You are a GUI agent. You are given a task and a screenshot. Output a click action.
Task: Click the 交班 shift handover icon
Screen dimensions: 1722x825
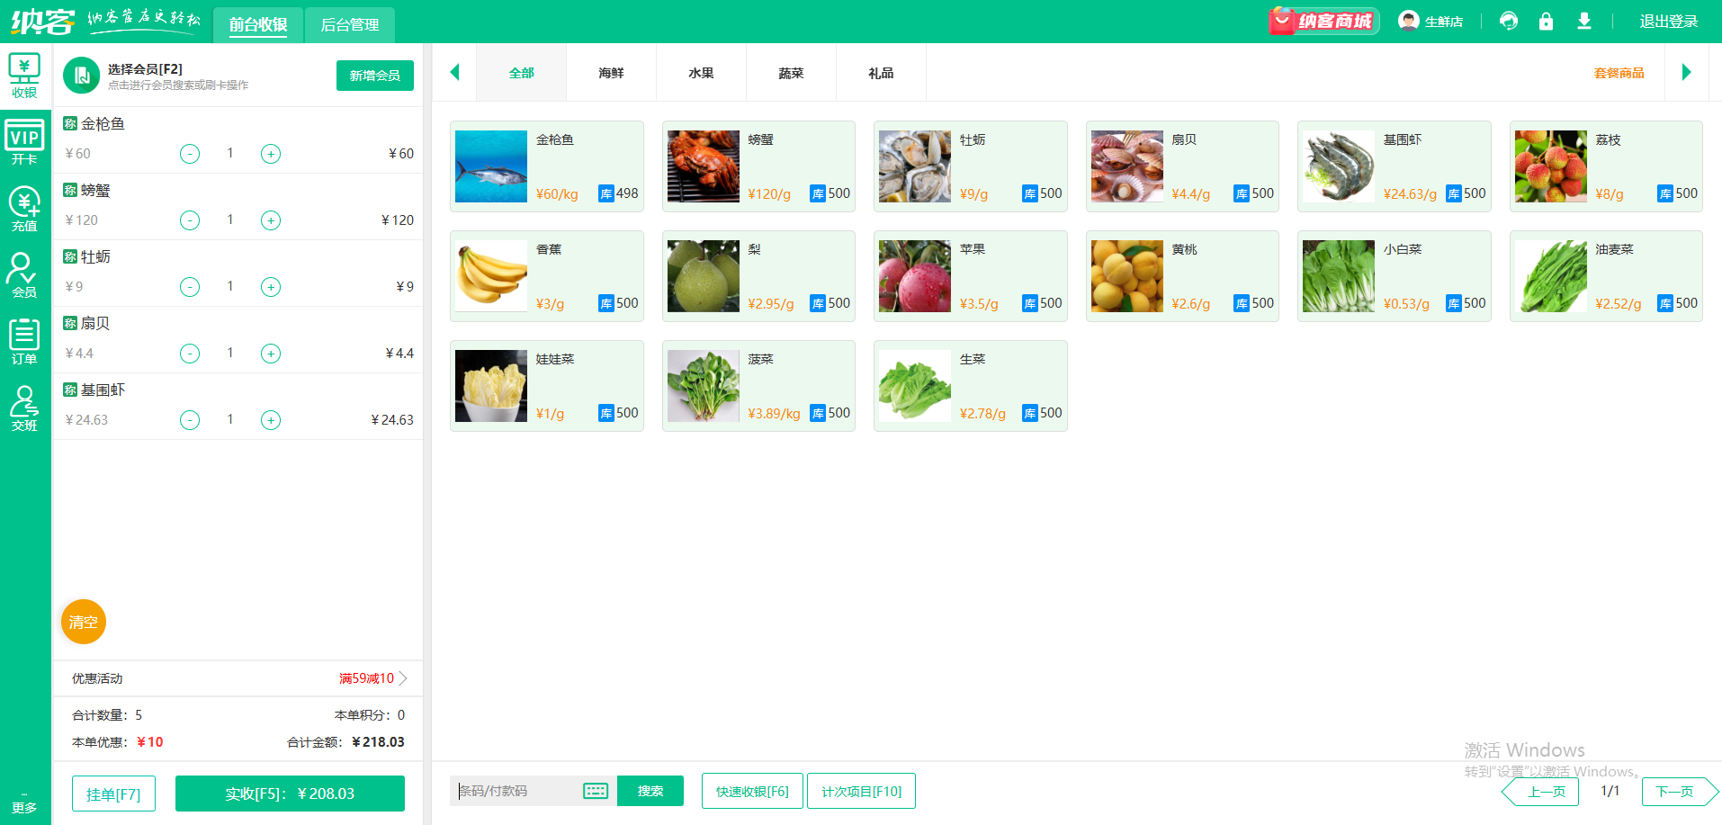[x=24, y=408]
